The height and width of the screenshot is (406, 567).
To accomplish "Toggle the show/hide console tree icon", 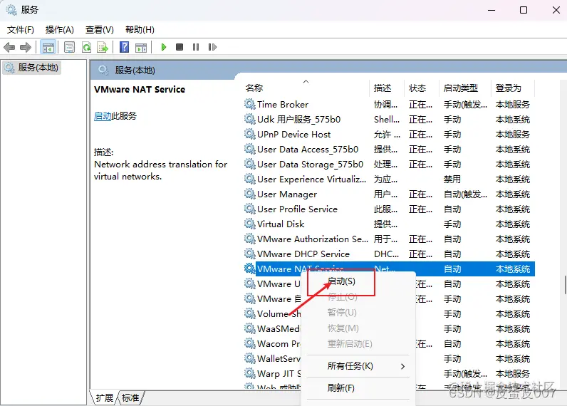I will coord(48,47).
